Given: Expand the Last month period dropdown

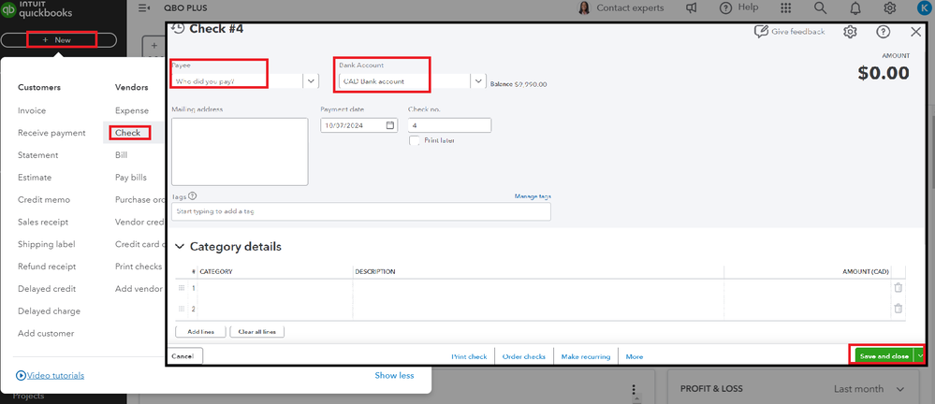Looking at the screenshot, I should point(869,389).
